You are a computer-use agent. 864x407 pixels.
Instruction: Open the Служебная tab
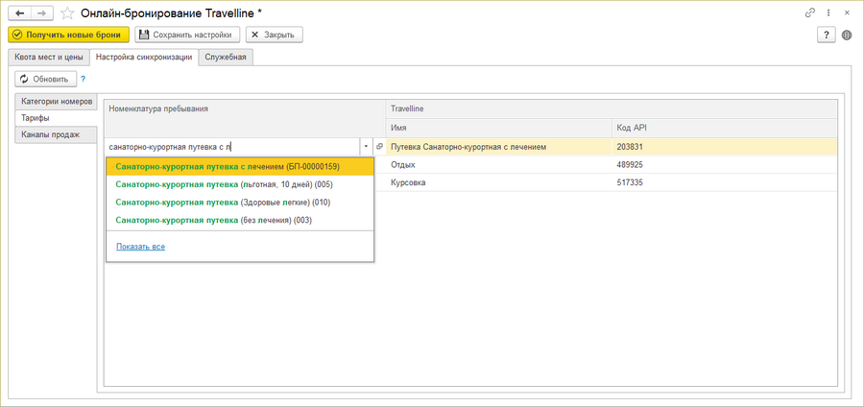tap(226, 57)
